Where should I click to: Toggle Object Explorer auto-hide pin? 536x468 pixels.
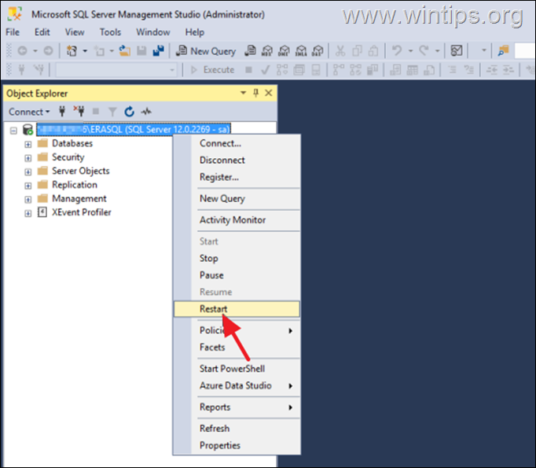coord(255,93)
